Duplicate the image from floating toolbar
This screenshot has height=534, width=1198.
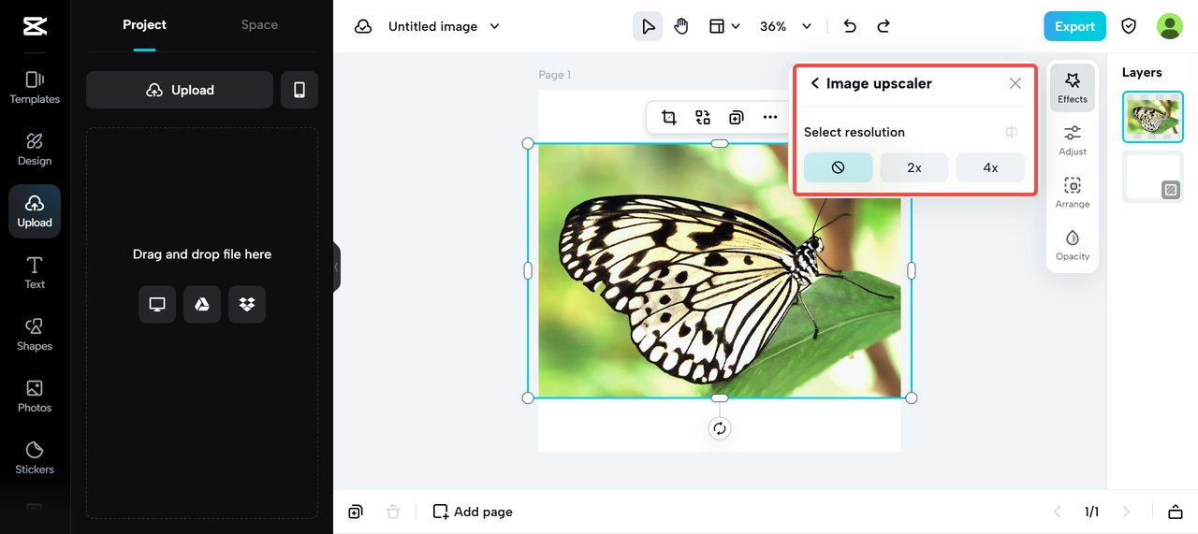(737, 117)
